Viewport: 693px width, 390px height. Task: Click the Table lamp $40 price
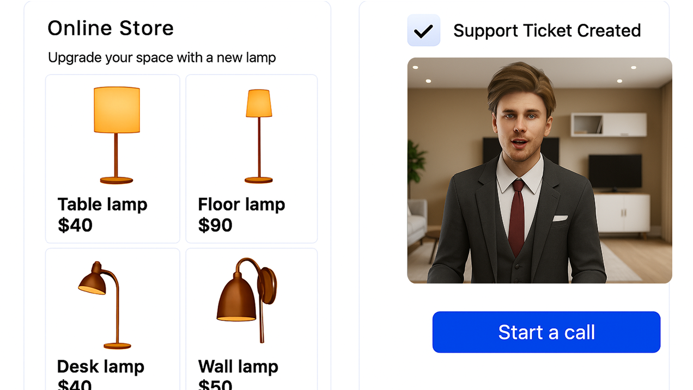[x=75, y=225]
